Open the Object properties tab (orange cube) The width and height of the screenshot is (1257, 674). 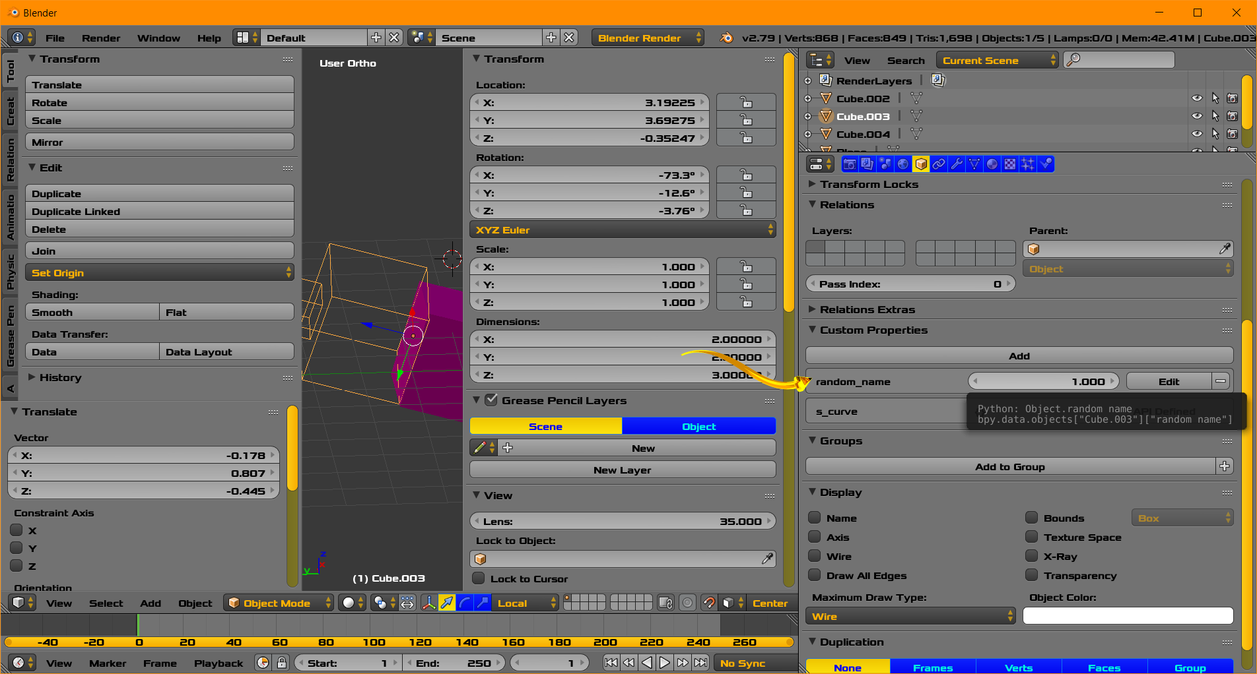(921, 164)
